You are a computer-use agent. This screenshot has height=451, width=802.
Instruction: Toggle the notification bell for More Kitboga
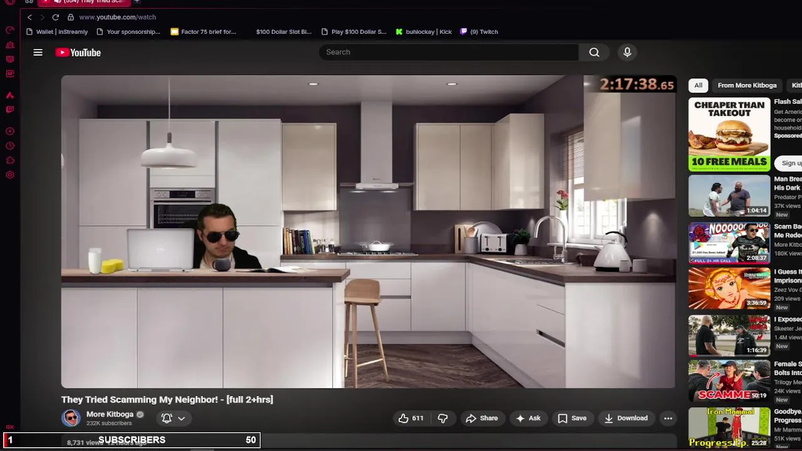[167, 418]
